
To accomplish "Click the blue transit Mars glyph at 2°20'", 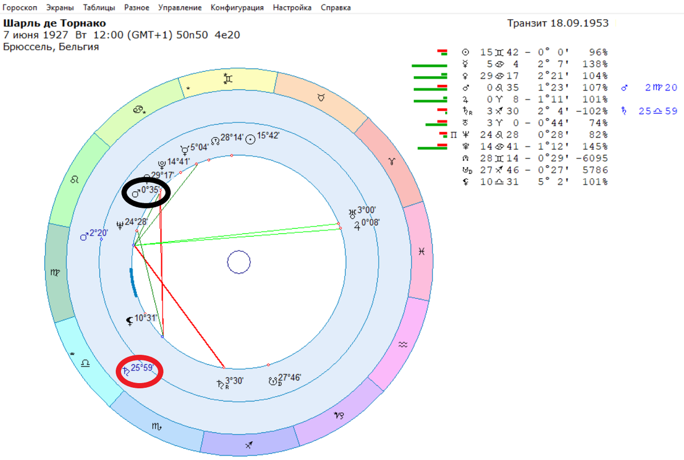I will [x=84, y=236].
